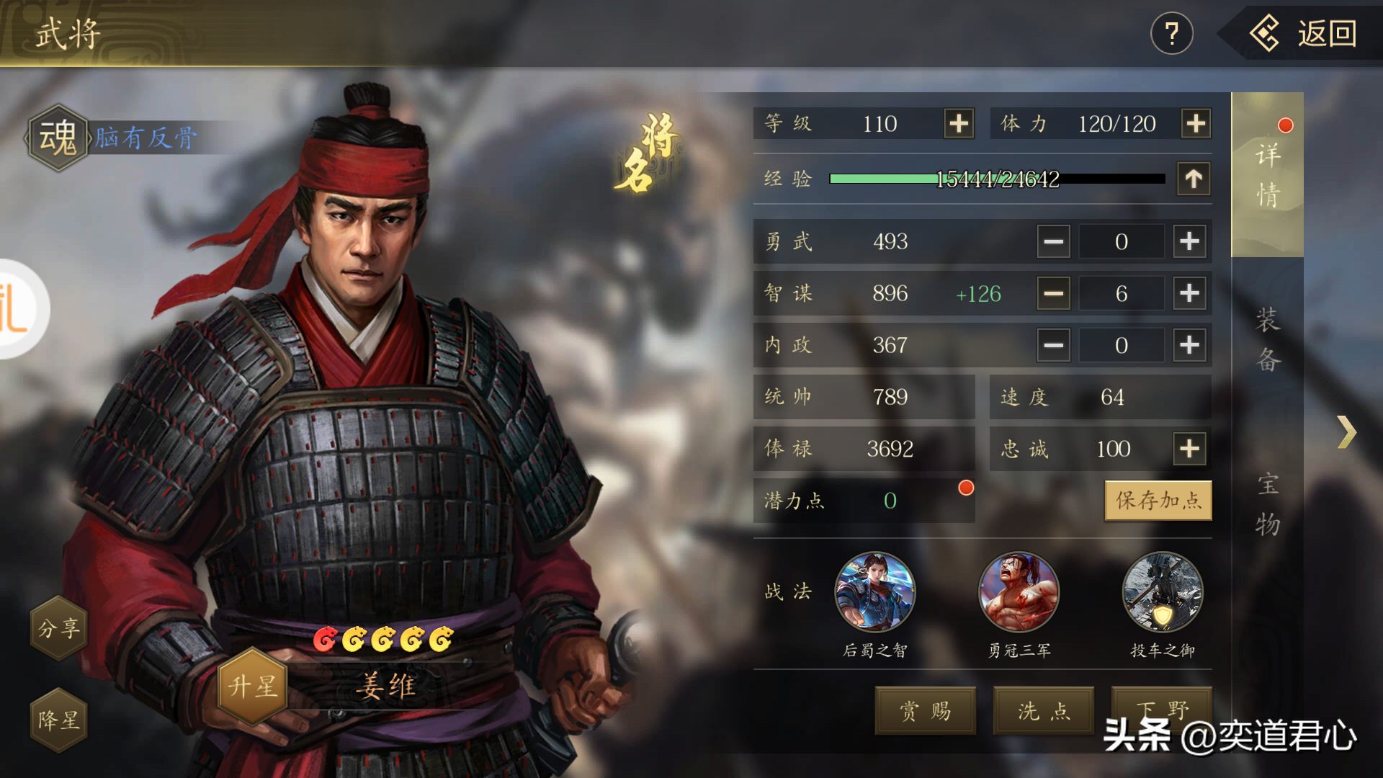The height and width of the screenshot is (778, 1383).
Task: Click the 分享 share hexagon icon
Action: 59,628
